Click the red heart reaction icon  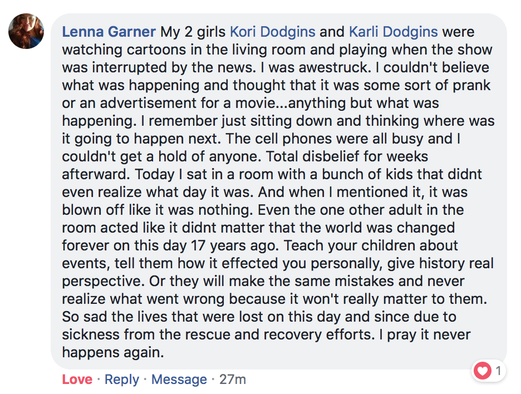pyautogui.click(x=482, y=371)
